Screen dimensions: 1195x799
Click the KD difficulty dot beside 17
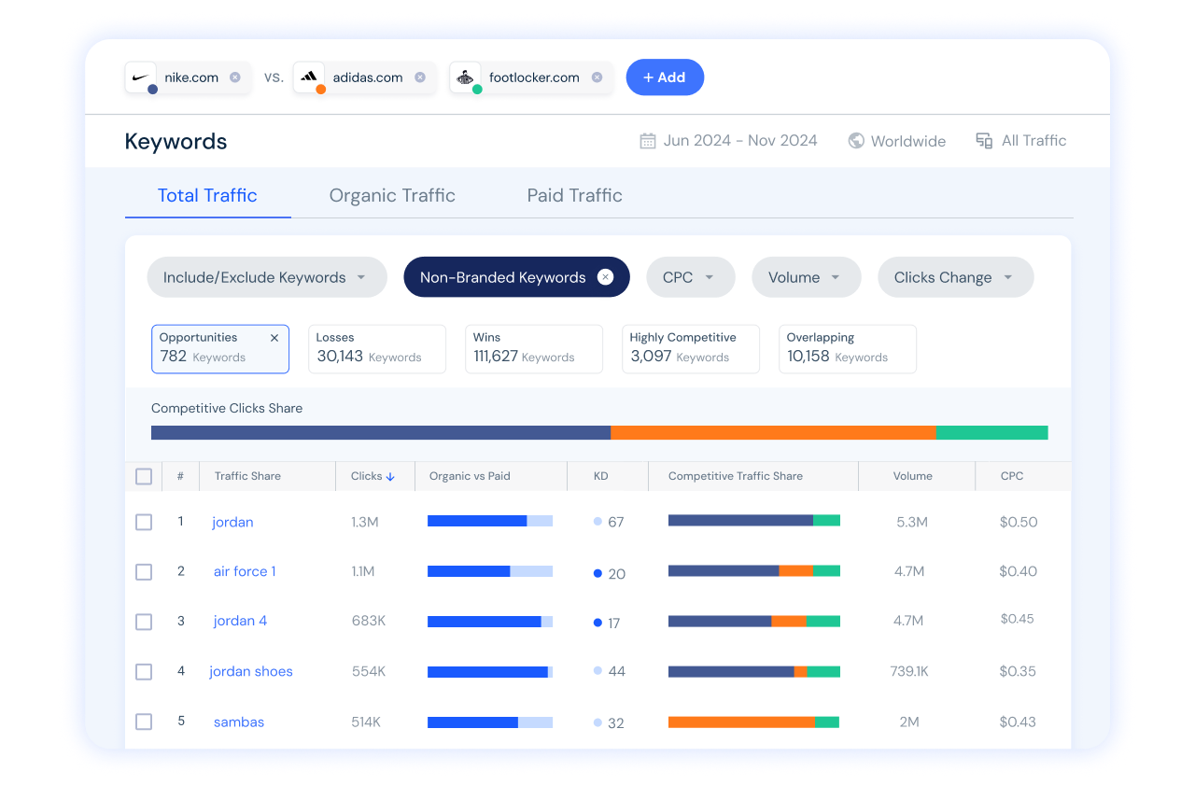(597, 623)
